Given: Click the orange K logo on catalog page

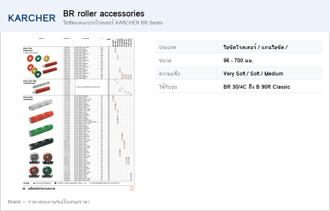Looking at the screenshot, I should point(132,189).
